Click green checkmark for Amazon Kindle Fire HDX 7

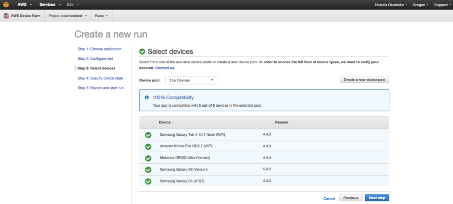click(148, 146)
